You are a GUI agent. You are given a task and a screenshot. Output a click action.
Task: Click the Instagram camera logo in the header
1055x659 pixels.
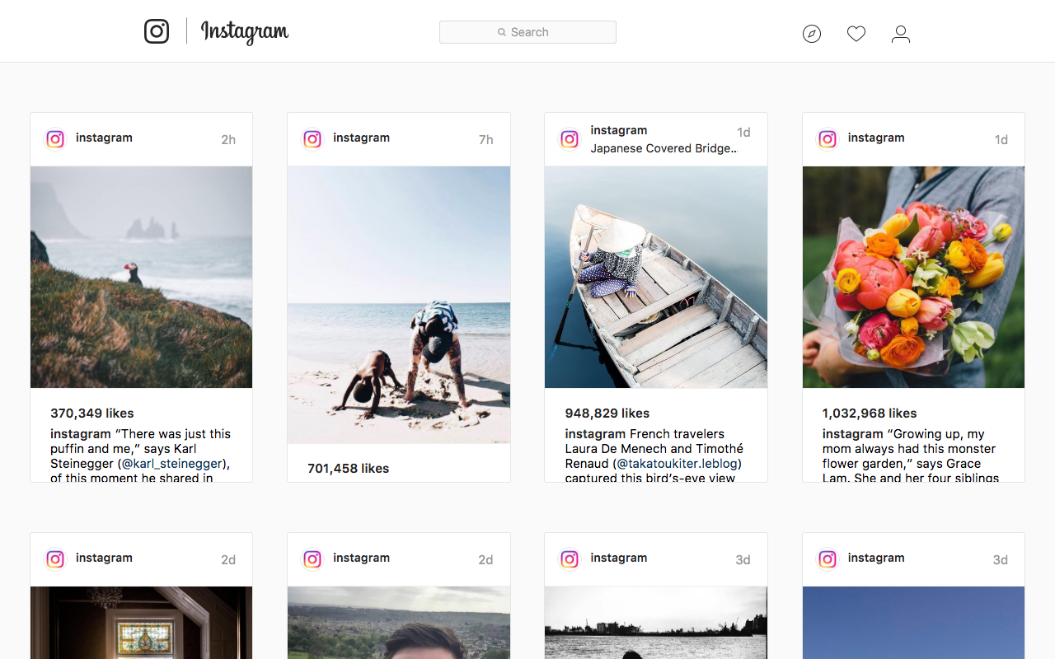coord(157,31)
